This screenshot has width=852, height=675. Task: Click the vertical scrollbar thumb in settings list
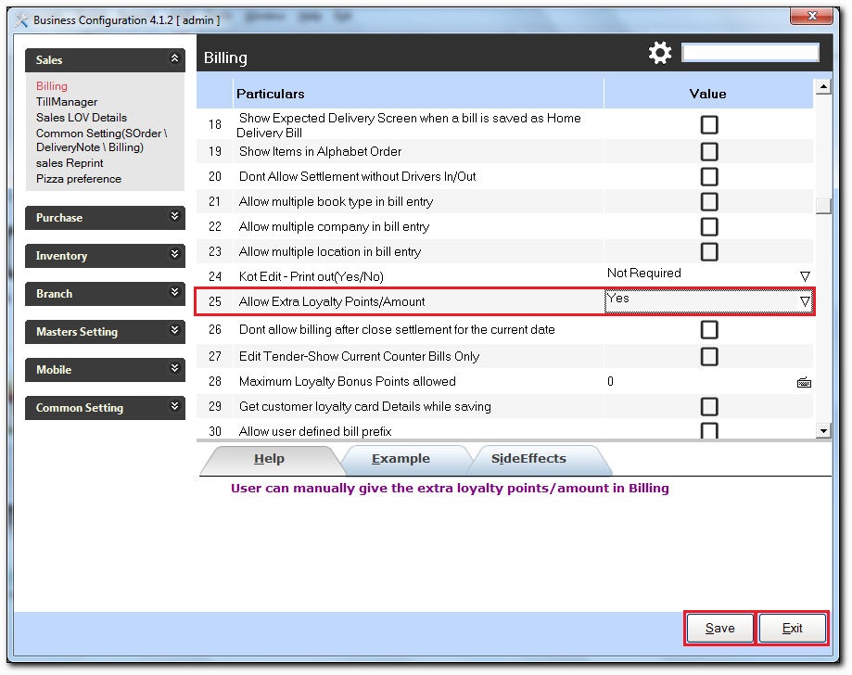pyautogui.click(x=823, y=206)
